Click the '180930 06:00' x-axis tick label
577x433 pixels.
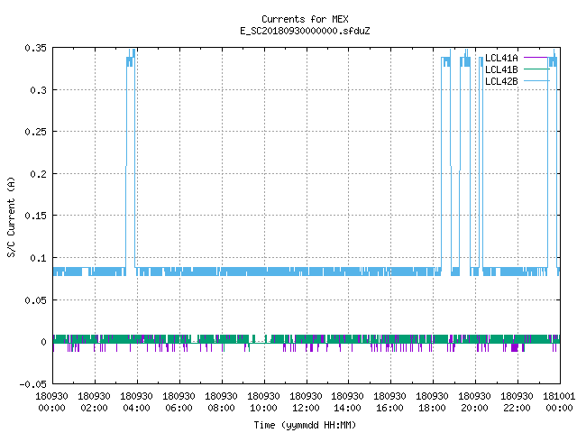[179, 401]
